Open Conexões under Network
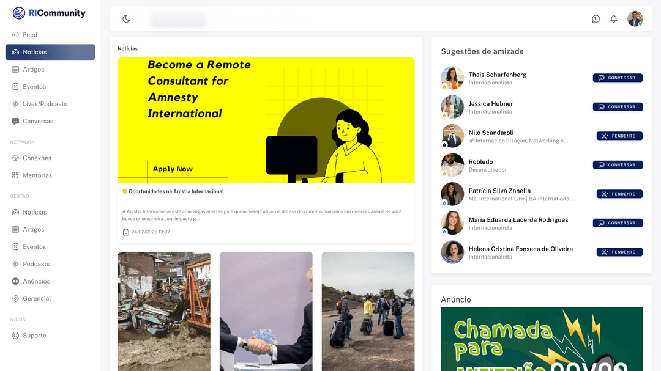This screenshot has height=371, width=661. tap(50, 158)
